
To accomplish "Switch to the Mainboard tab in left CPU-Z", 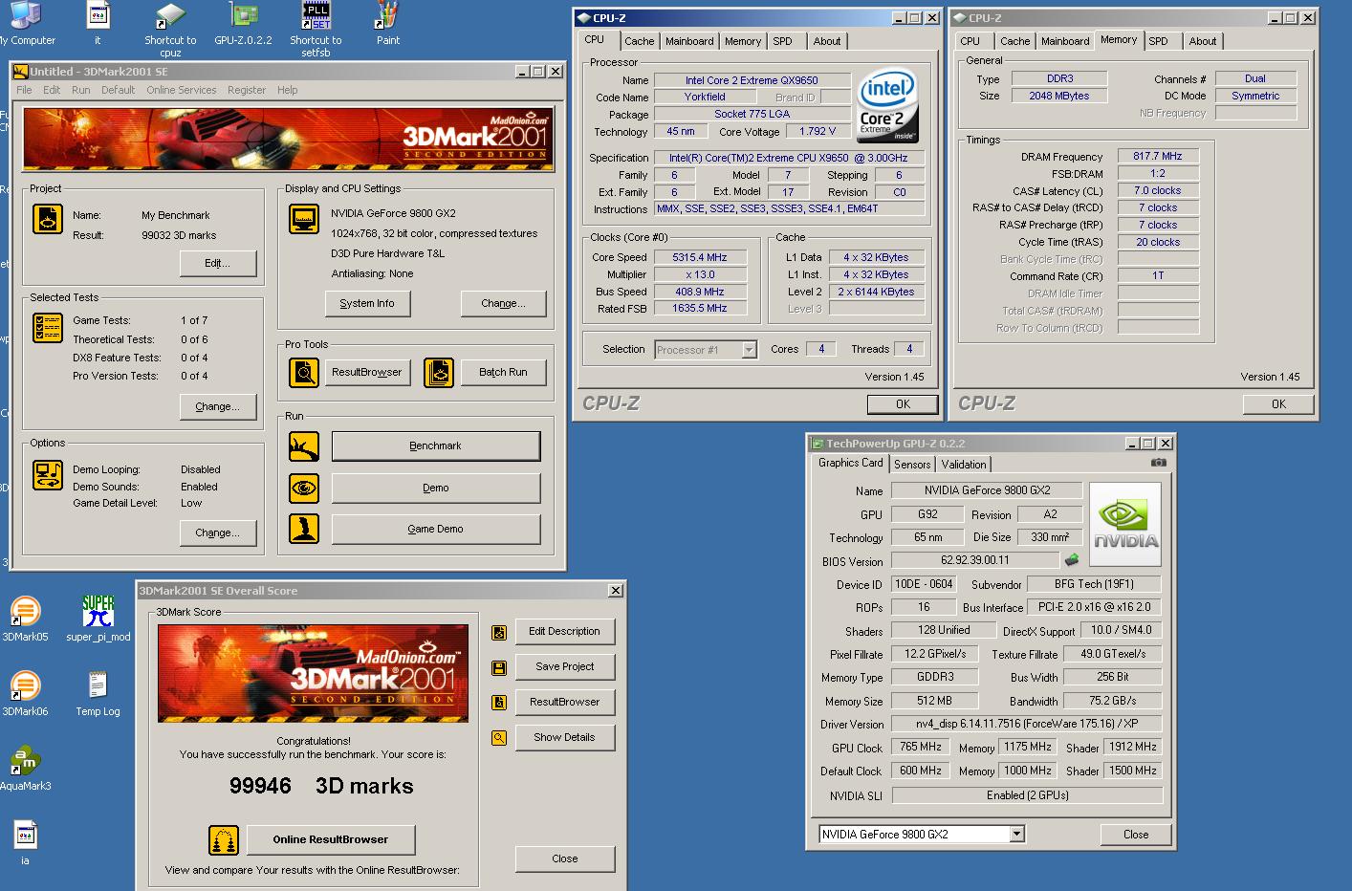I will (689, 41).
